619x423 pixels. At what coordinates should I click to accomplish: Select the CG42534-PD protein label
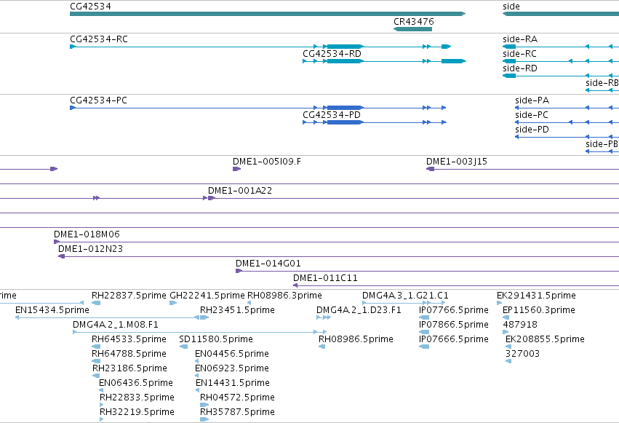pyautogui.click(x=332, y=115)
